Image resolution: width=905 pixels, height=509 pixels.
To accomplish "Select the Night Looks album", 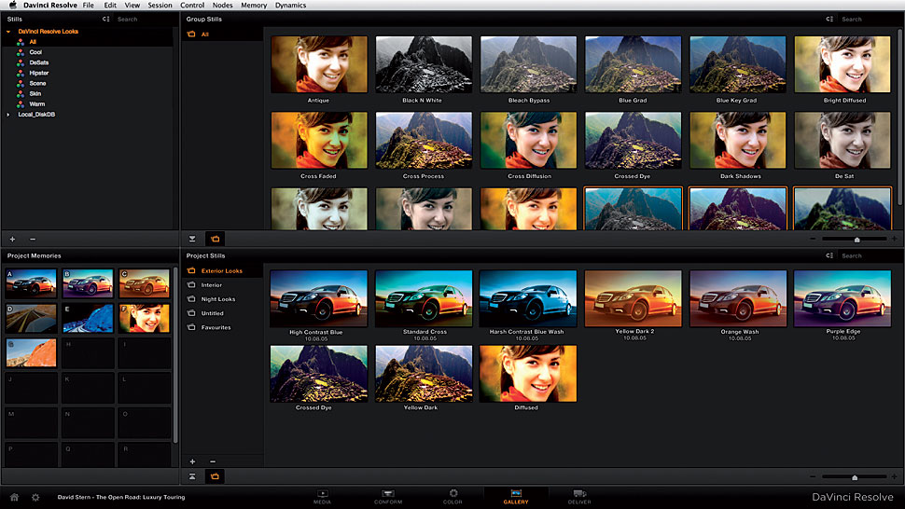I will coord(218,299).
